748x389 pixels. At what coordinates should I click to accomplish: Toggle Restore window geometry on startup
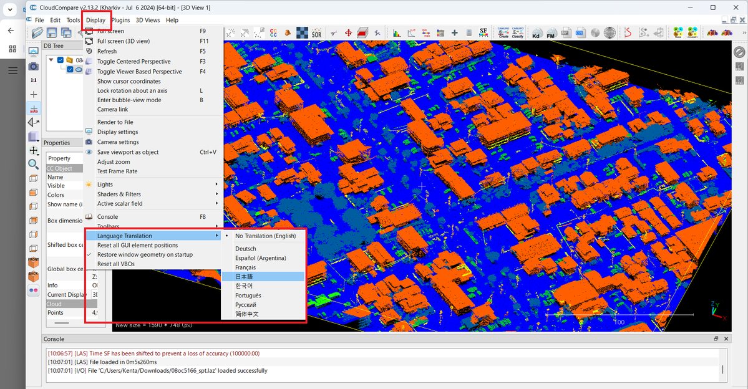point(145,254)
